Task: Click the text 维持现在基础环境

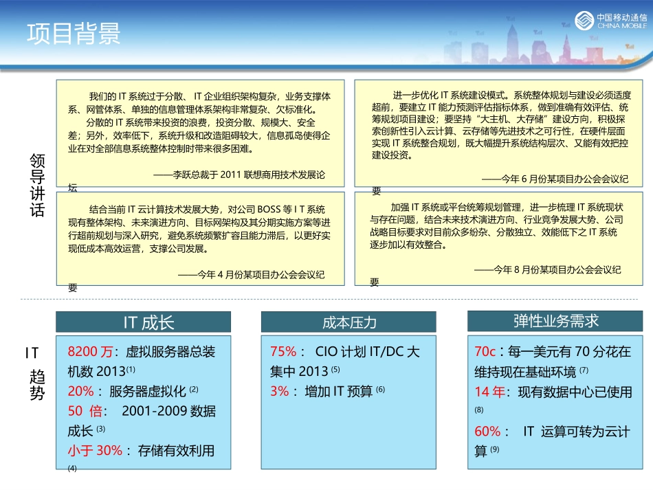Action: point(525,372)
